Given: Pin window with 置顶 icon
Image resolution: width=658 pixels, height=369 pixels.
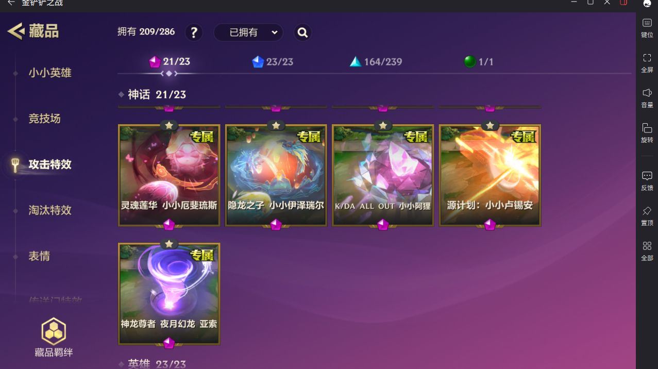Looking at the screenshot, I should [647, 211].
